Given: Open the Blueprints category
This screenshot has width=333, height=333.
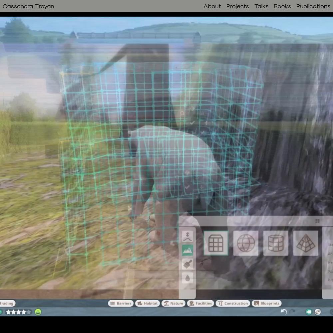Looking at the screenshot, I should click(267, 303).
